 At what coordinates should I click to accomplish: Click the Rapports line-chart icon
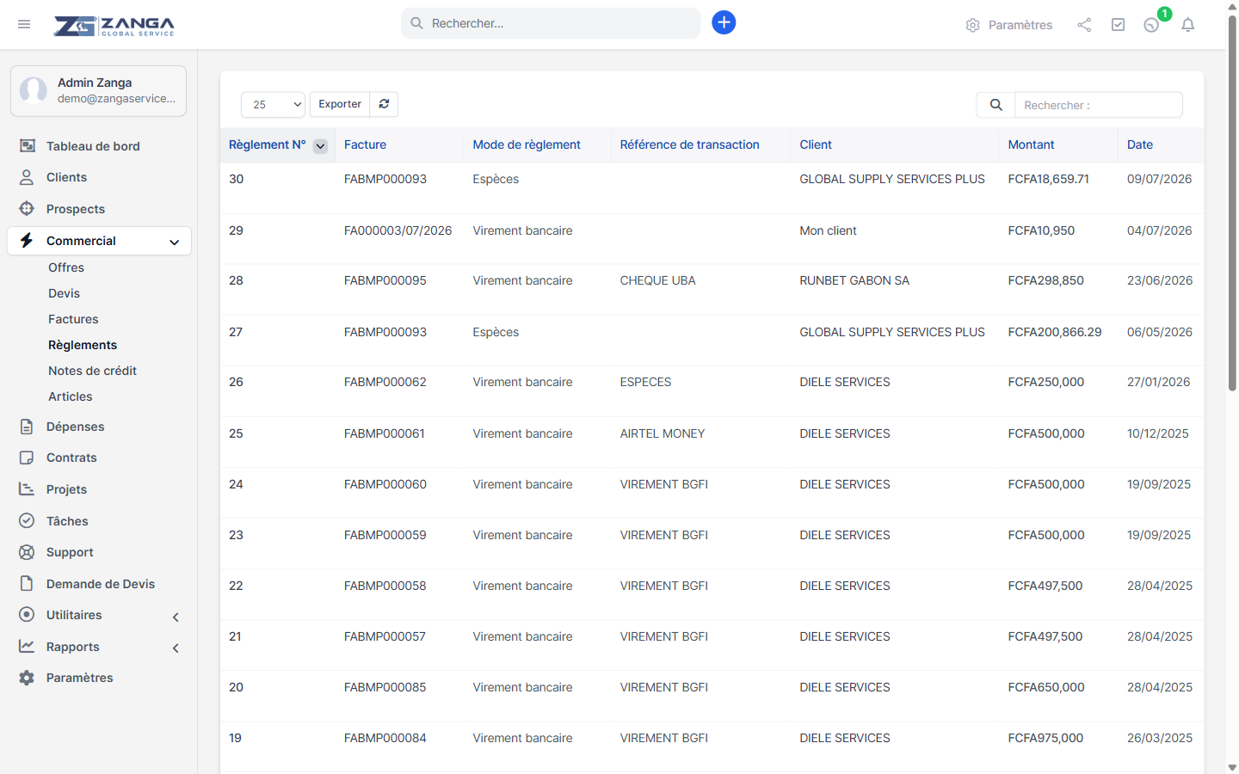pyautogui.click(x=27, y=647)
